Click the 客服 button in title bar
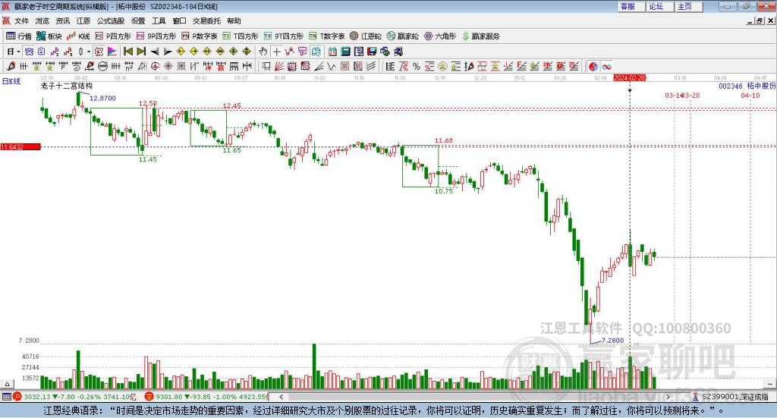Viewport: 777px width, 418px height. (631, 6)
